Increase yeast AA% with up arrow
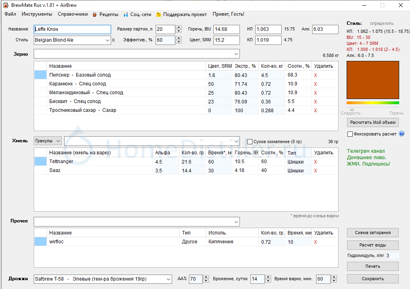Screen dimensions: 410x289 click(206, 277)
